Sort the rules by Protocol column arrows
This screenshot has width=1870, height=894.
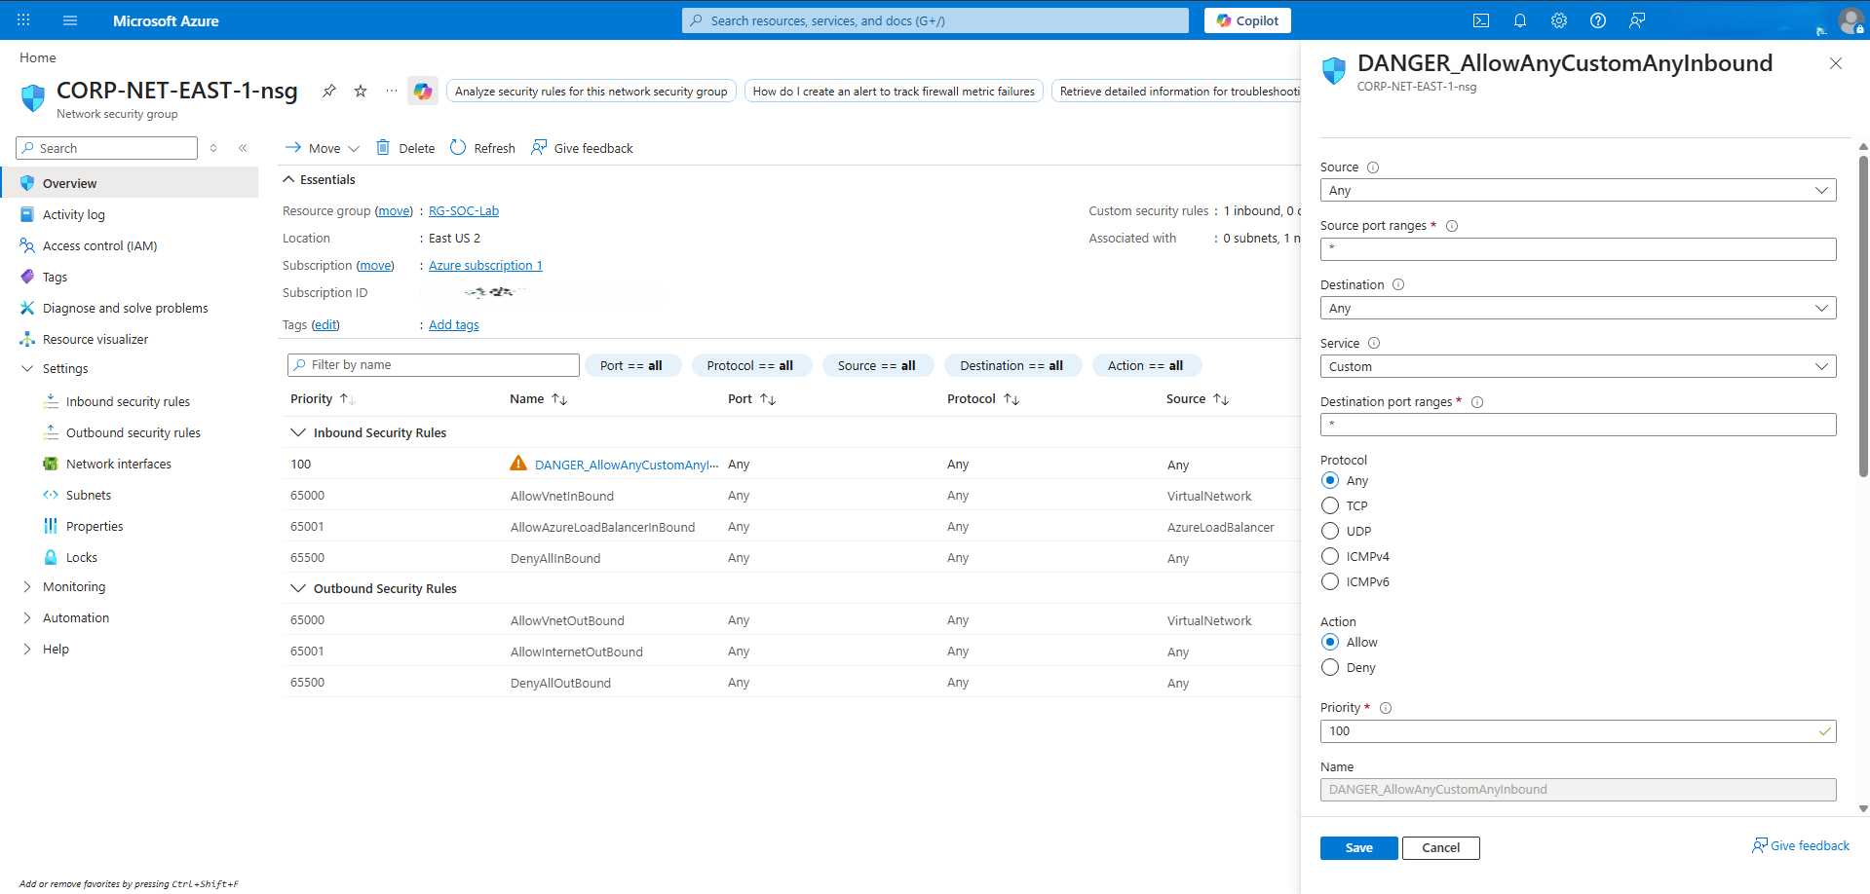point(1011,399)
